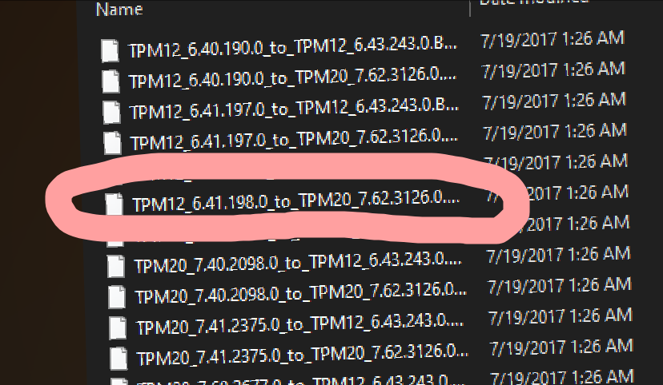Choose file name TPM12_6.41.197.0_to_TPM12_6.43.243.0.B...
The height and width of the screenshot is (385, 663).
pos(295,109)
